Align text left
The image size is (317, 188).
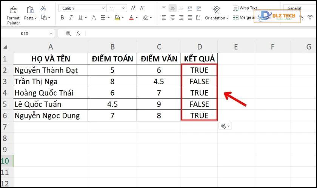164,18
